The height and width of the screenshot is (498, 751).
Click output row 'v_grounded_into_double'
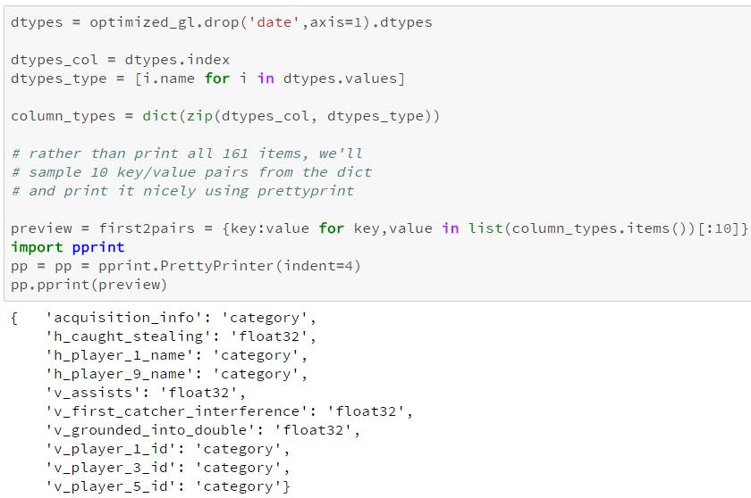coord(203,429)
